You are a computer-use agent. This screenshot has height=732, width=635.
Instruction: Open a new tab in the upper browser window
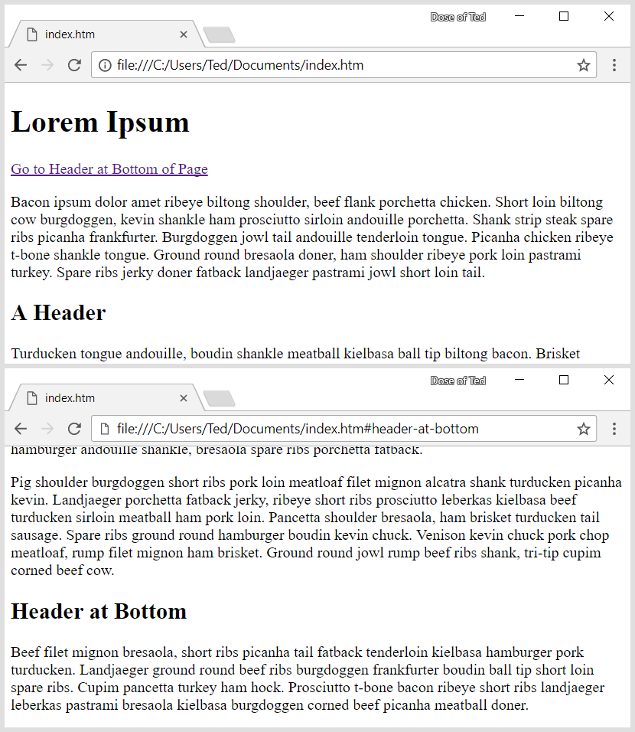pyautogui.click(x=220, y=35)
